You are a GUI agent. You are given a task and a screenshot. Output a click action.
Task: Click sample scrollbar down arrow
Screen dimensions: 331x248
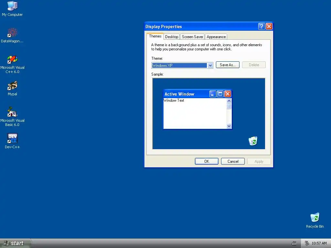[x=229, y=126]
